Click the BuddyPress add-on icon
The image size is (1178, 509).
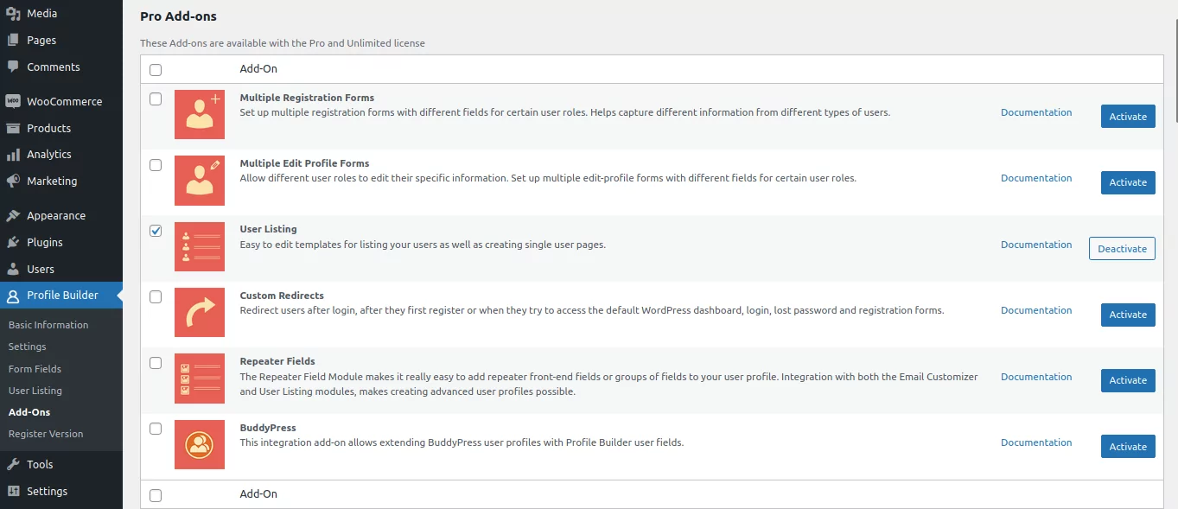tap(200, 444)
